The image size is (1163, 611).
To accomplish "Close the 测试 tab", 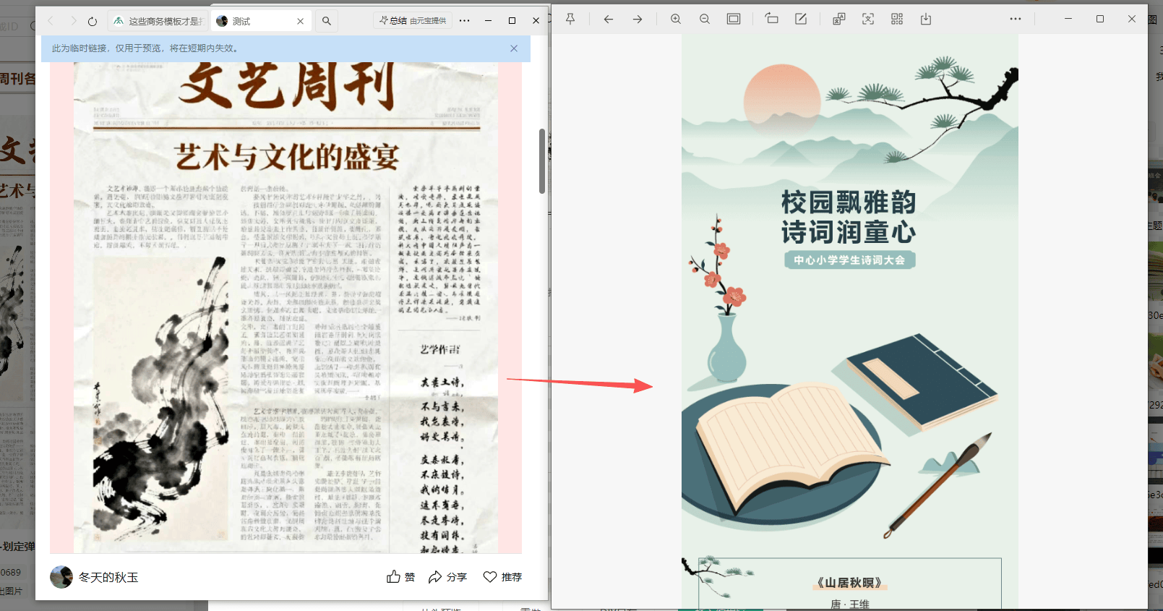I will coord(301,21).
